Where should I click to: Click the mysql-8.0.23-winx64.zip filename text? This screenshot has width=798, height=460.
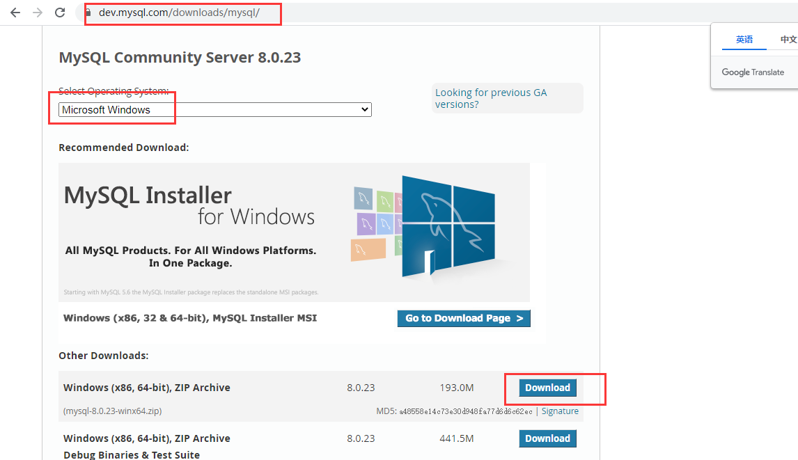(x=113, y=411)
